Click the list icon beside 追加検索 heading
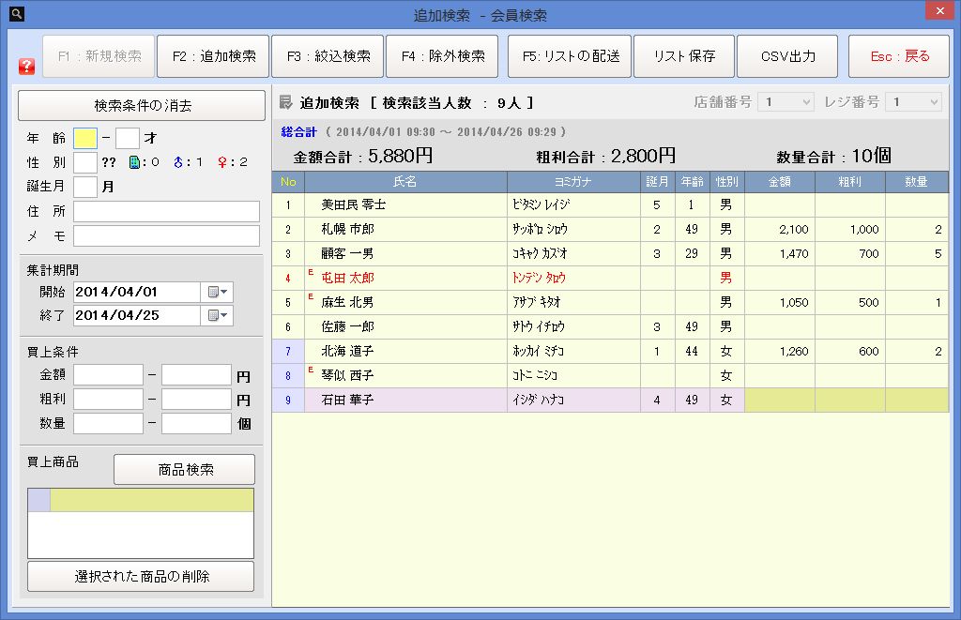 click(287, 102)
